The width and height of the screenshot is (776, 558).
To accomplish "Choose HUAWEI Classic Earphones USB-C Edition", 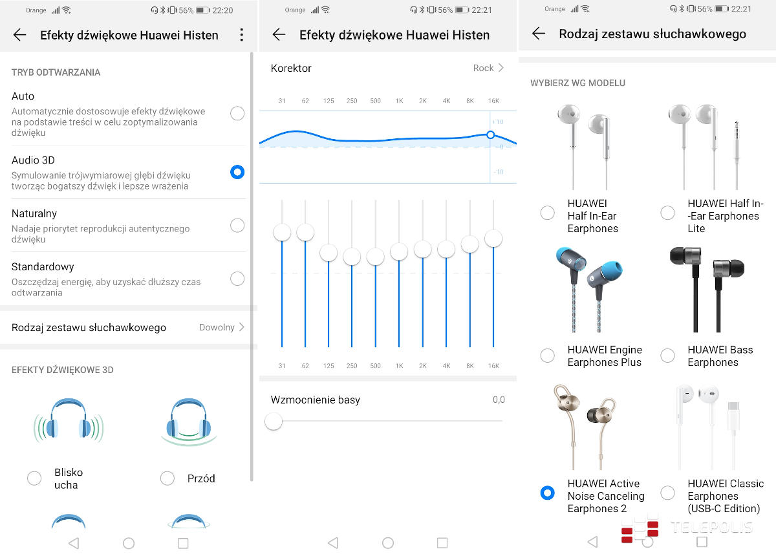I will click(668, 493).
